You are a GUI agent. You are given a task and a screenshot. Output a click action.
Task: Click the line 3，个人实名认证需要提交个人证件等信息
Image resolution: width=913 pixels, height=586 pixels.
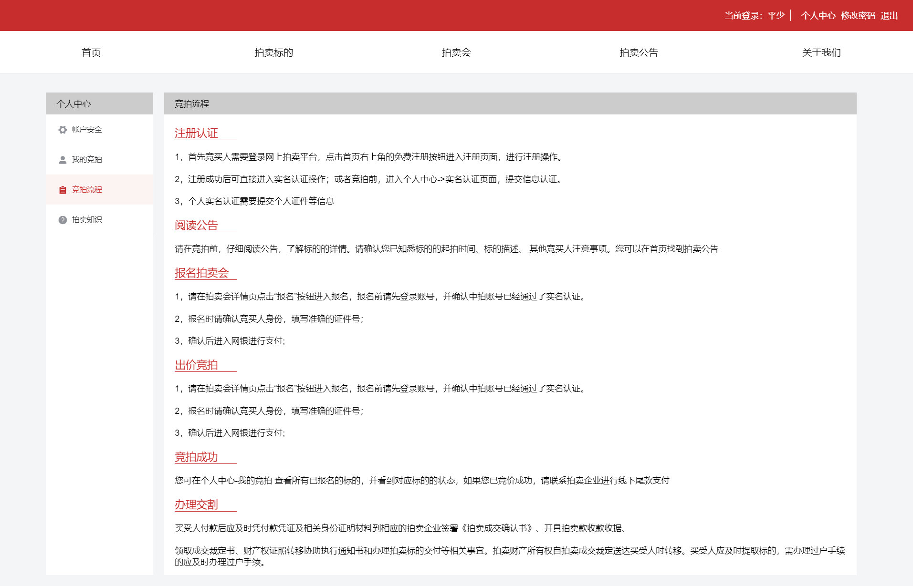(254, 201)
